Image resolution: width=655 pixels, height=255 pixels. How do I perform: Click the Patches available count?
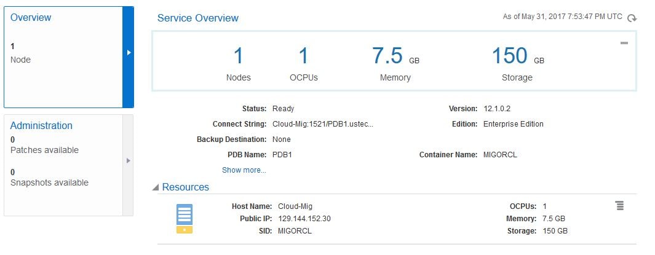pos(13,140)
